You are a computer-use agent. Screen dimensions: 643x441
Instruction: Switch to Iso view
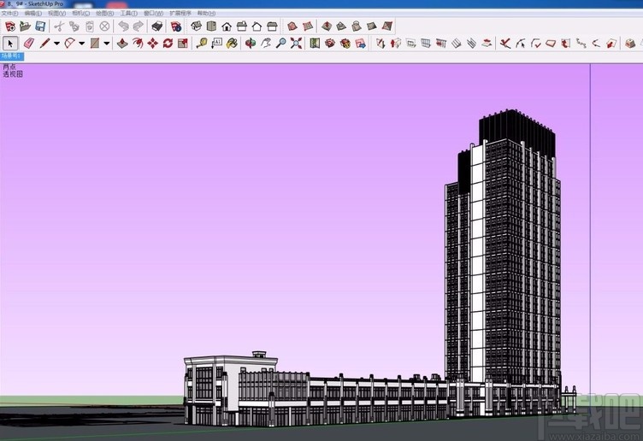pyautogui.click(x=196, y=26)
